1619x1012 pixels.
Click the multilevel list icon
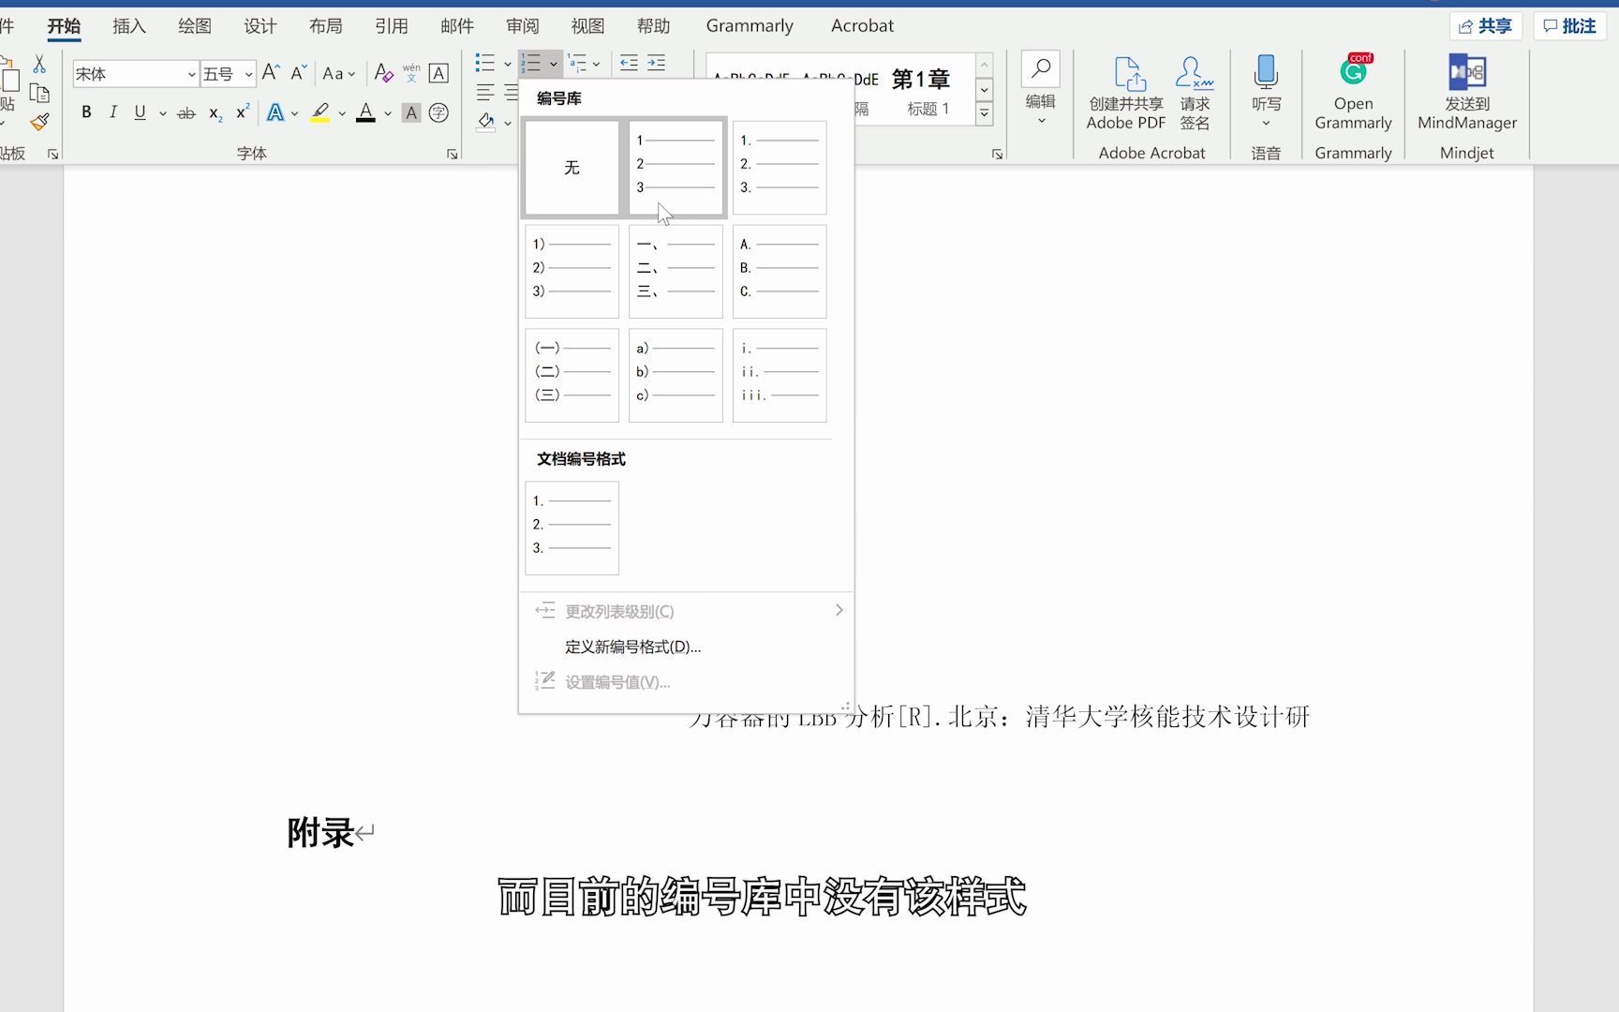(x=577, y=64)
